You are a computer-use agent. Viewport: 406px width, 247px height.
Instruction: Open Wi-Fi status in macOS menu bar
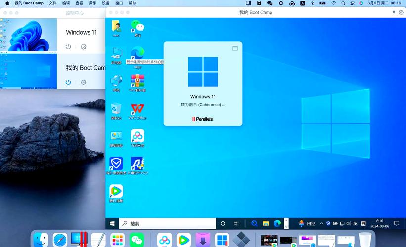[334, 3]
